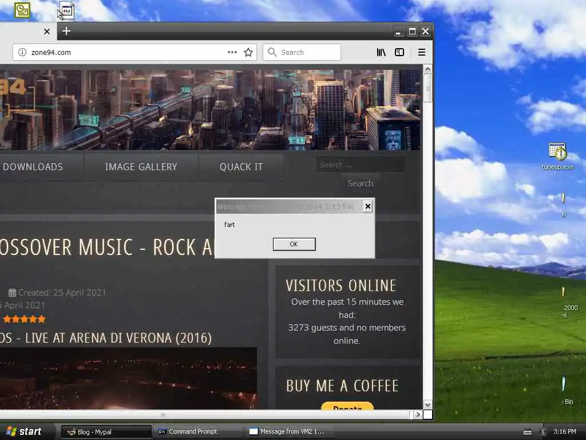Click OK in the fart message box
This screenshot has height=440, width=586.
(x=294, y=244)
